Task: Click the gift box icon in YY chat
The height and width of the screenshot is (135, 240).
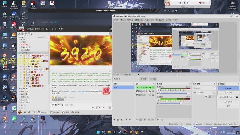Action: (x=110, y=107)
